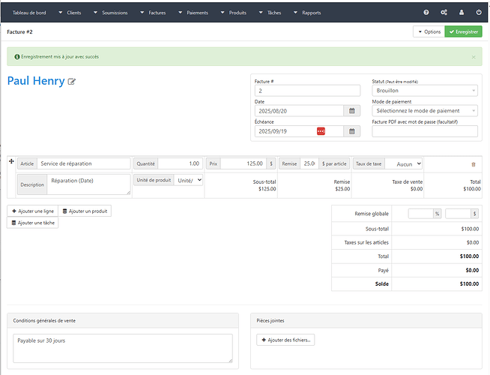This screenshot has height=375, width=490.
Task: Open the help question mark icon
Action: pyautogui.click(x=426, y=13)
